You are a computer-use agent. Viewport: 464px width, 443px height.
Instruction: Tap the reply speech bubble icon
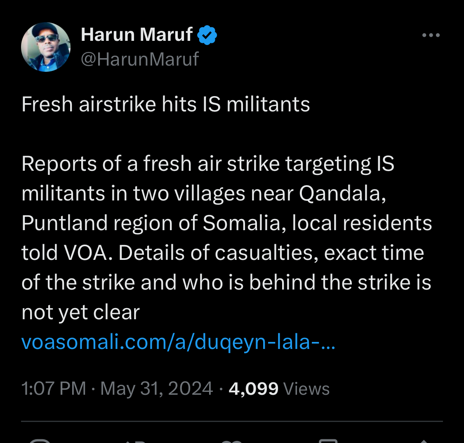tap(40, 441)
